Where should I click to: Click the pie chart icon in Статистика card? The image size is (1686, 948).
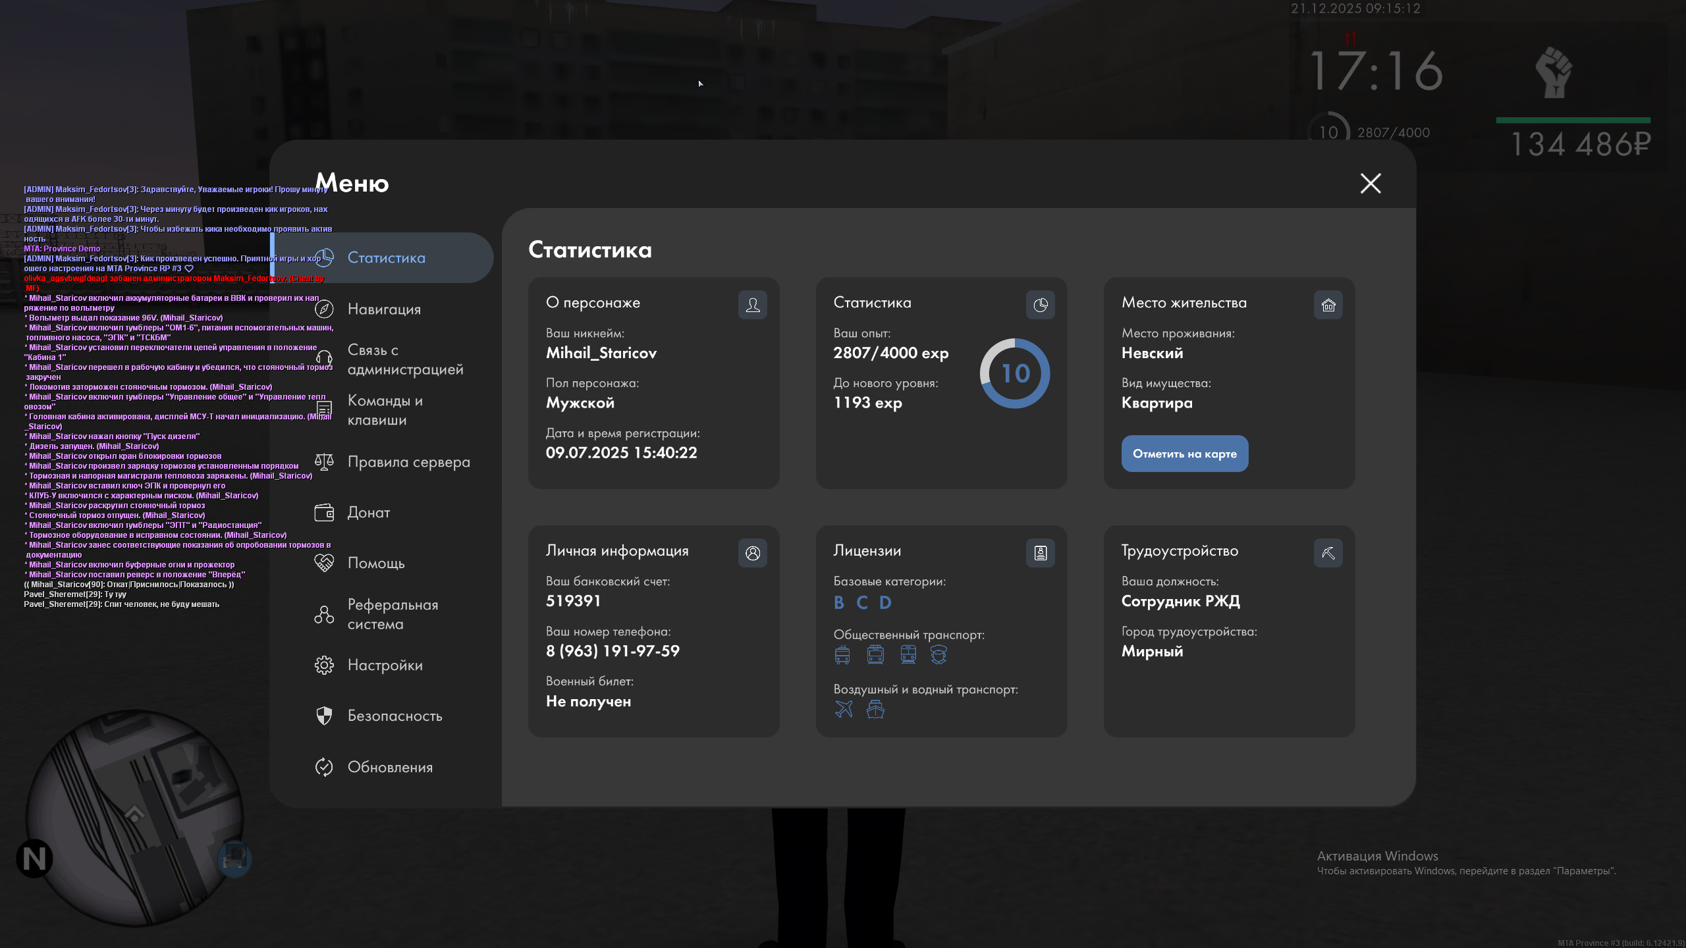point(1040,305)
